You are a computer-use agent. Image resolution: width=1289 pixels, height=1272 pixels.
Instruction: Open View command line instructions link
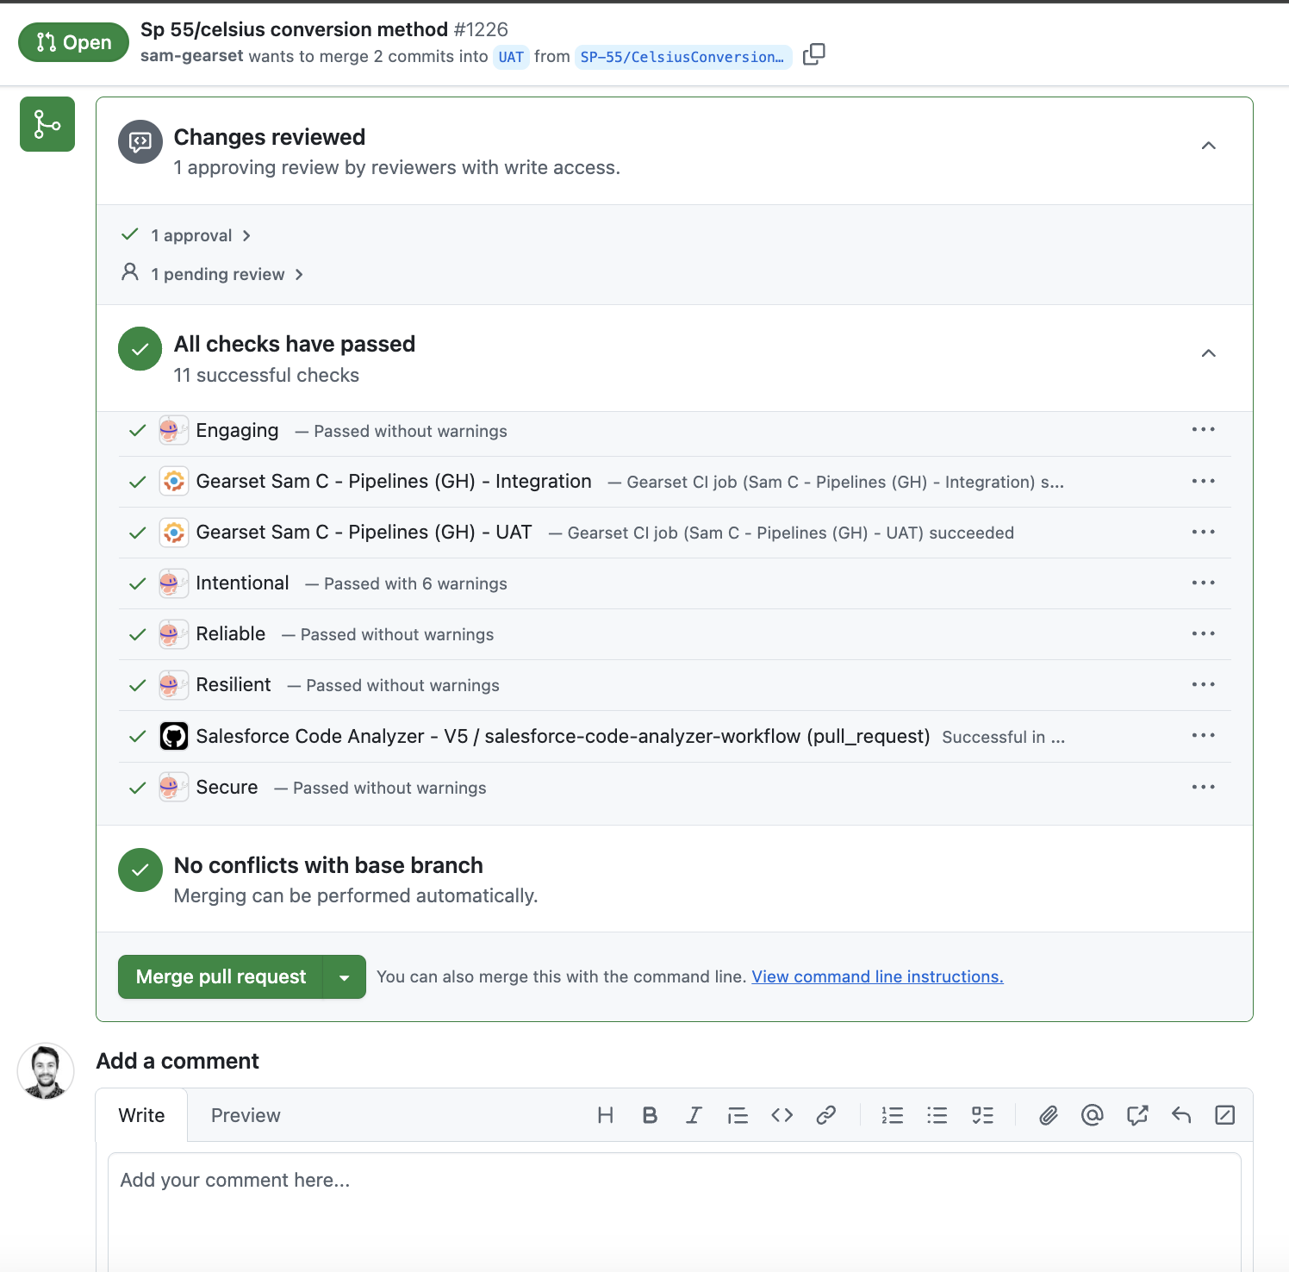click(876, 977)
